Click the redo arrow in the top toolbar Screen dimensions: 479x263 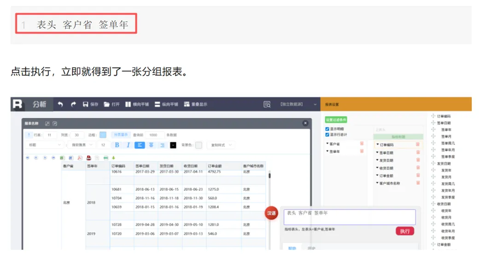tap(73, 104)
